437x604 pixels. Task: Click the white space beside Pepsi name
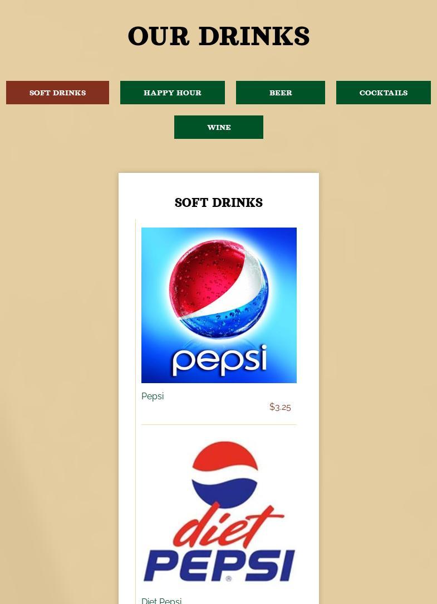(x=215, y=396)
